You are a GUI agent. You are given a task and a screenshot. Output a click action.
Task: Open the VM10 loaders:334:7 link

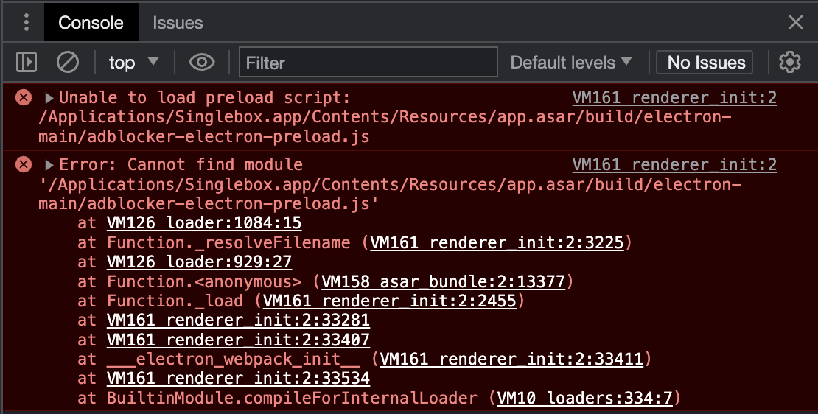pyautogui.click(x=585, y=398)
